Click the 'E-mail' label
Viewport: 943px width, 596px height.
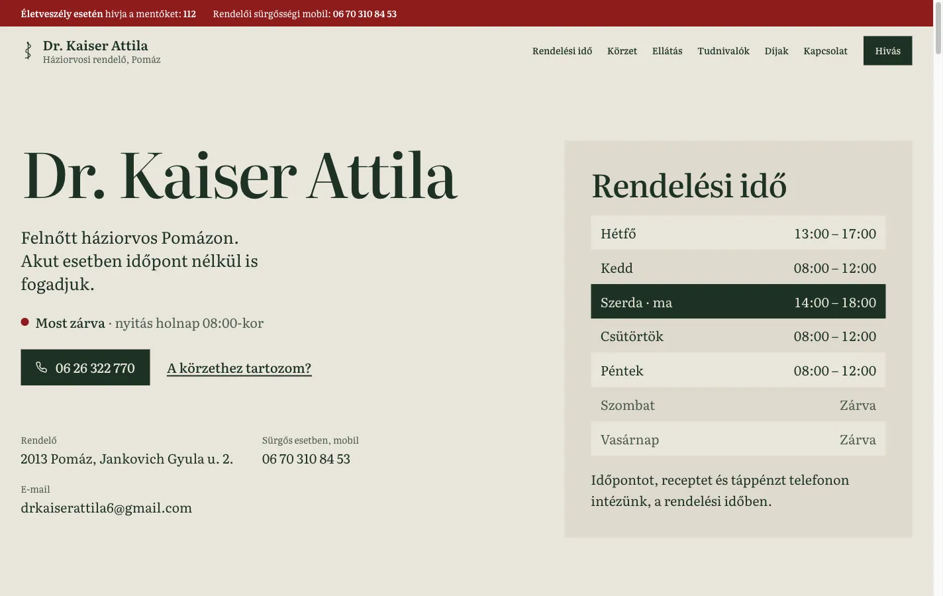click(35, 489)
